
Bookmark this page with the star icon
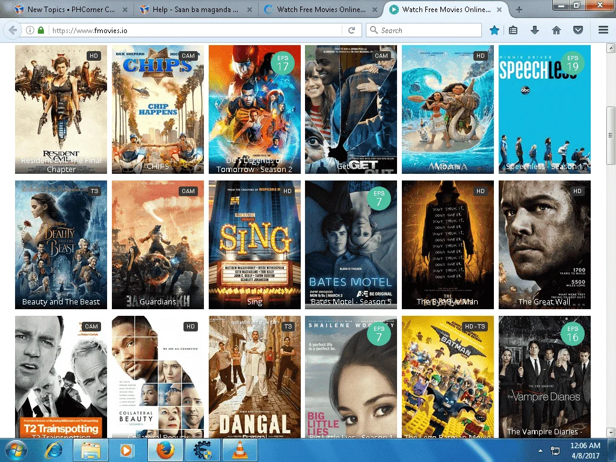494,30
